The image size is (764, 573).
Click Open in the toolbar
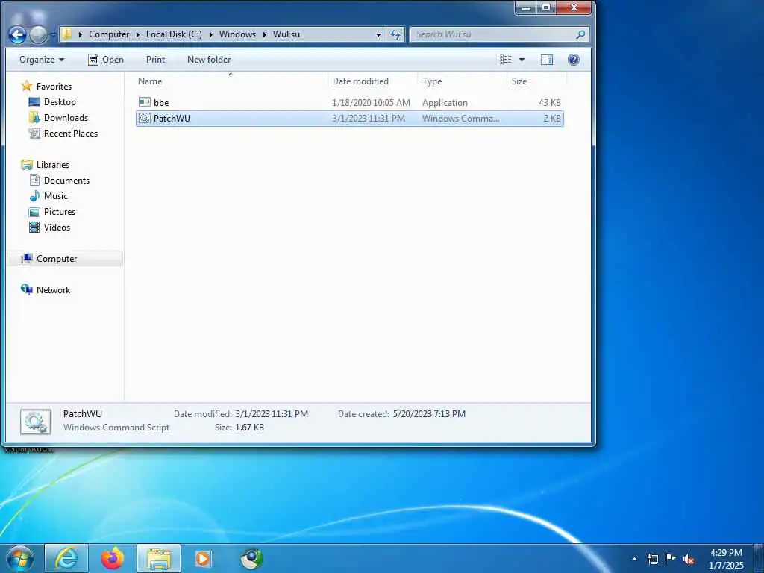[106, 60]
